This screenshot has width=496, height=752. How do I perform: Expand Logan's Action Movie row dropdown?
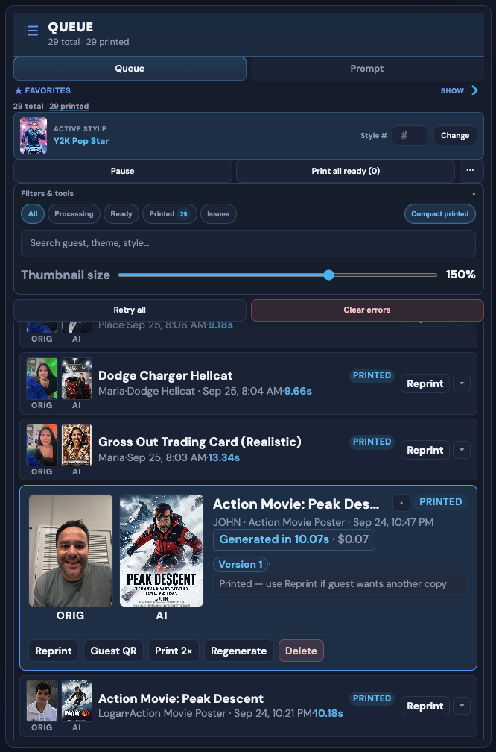pos(462,706)
